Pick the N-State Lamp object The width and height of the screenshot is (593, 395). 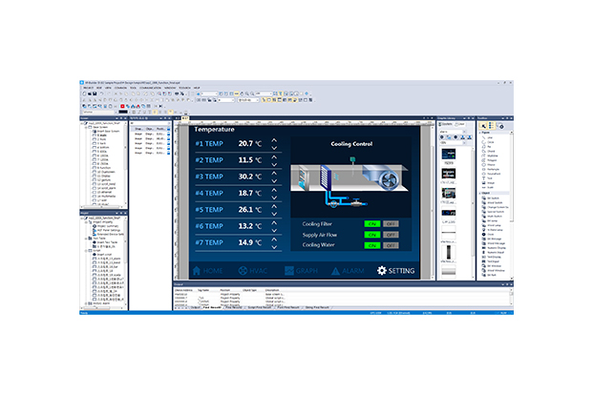(493, 230)
